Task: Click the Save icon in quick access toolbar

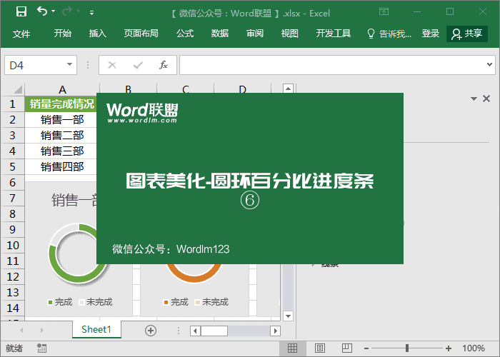Action: pos(21,12)
